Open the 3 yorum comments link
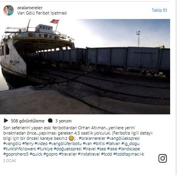The image size is (177, 175). 63,121
